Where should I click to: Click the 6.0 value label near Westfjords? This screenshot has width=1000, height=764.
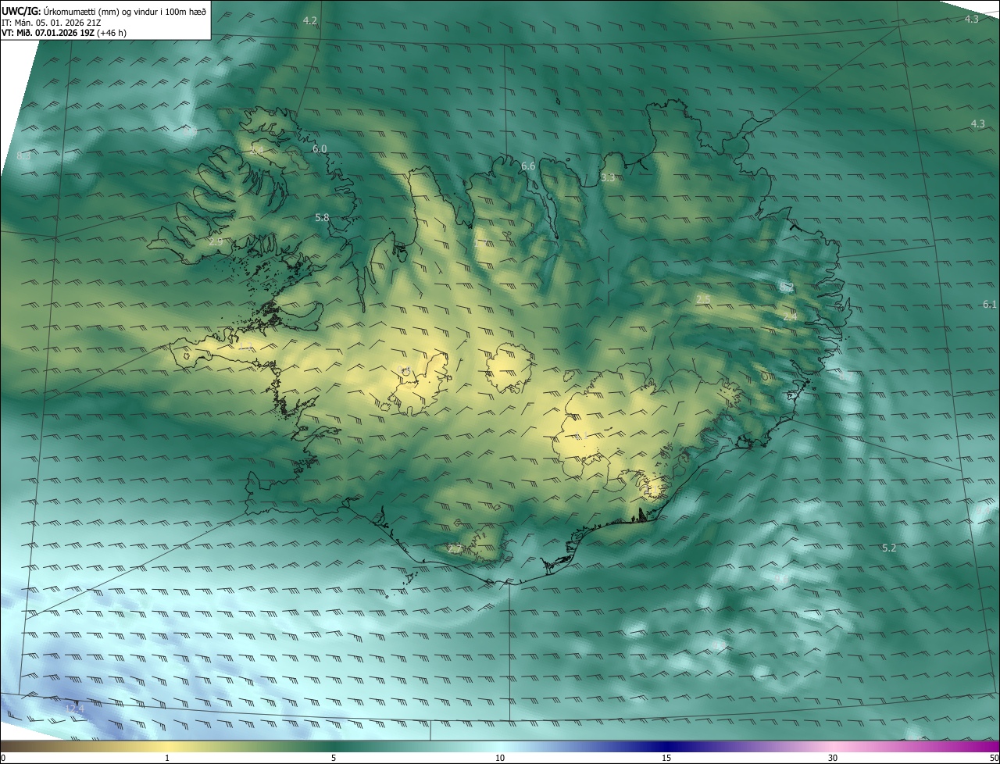[320, 149]
